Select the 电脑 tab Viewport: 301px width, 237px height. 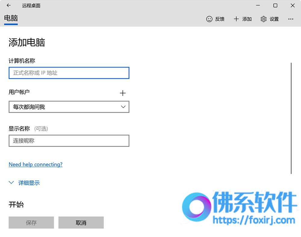point(11,18)
